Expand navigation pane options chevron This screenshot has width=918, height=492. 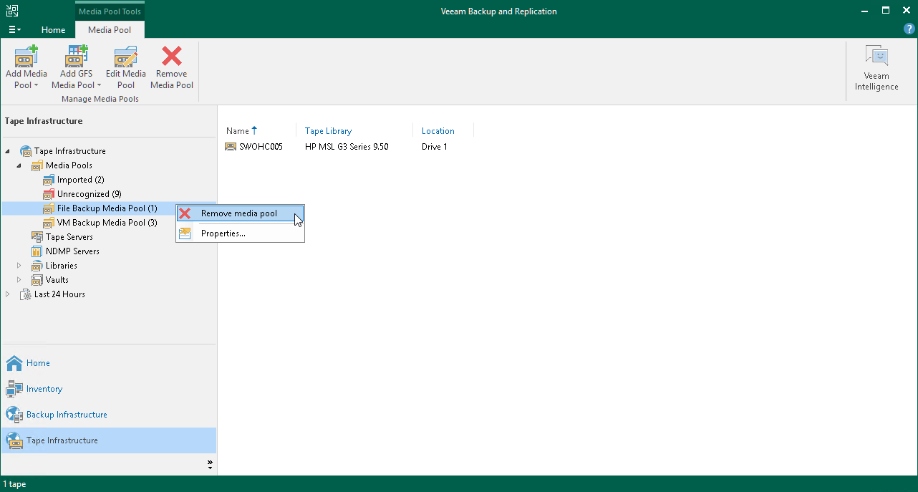210,464
